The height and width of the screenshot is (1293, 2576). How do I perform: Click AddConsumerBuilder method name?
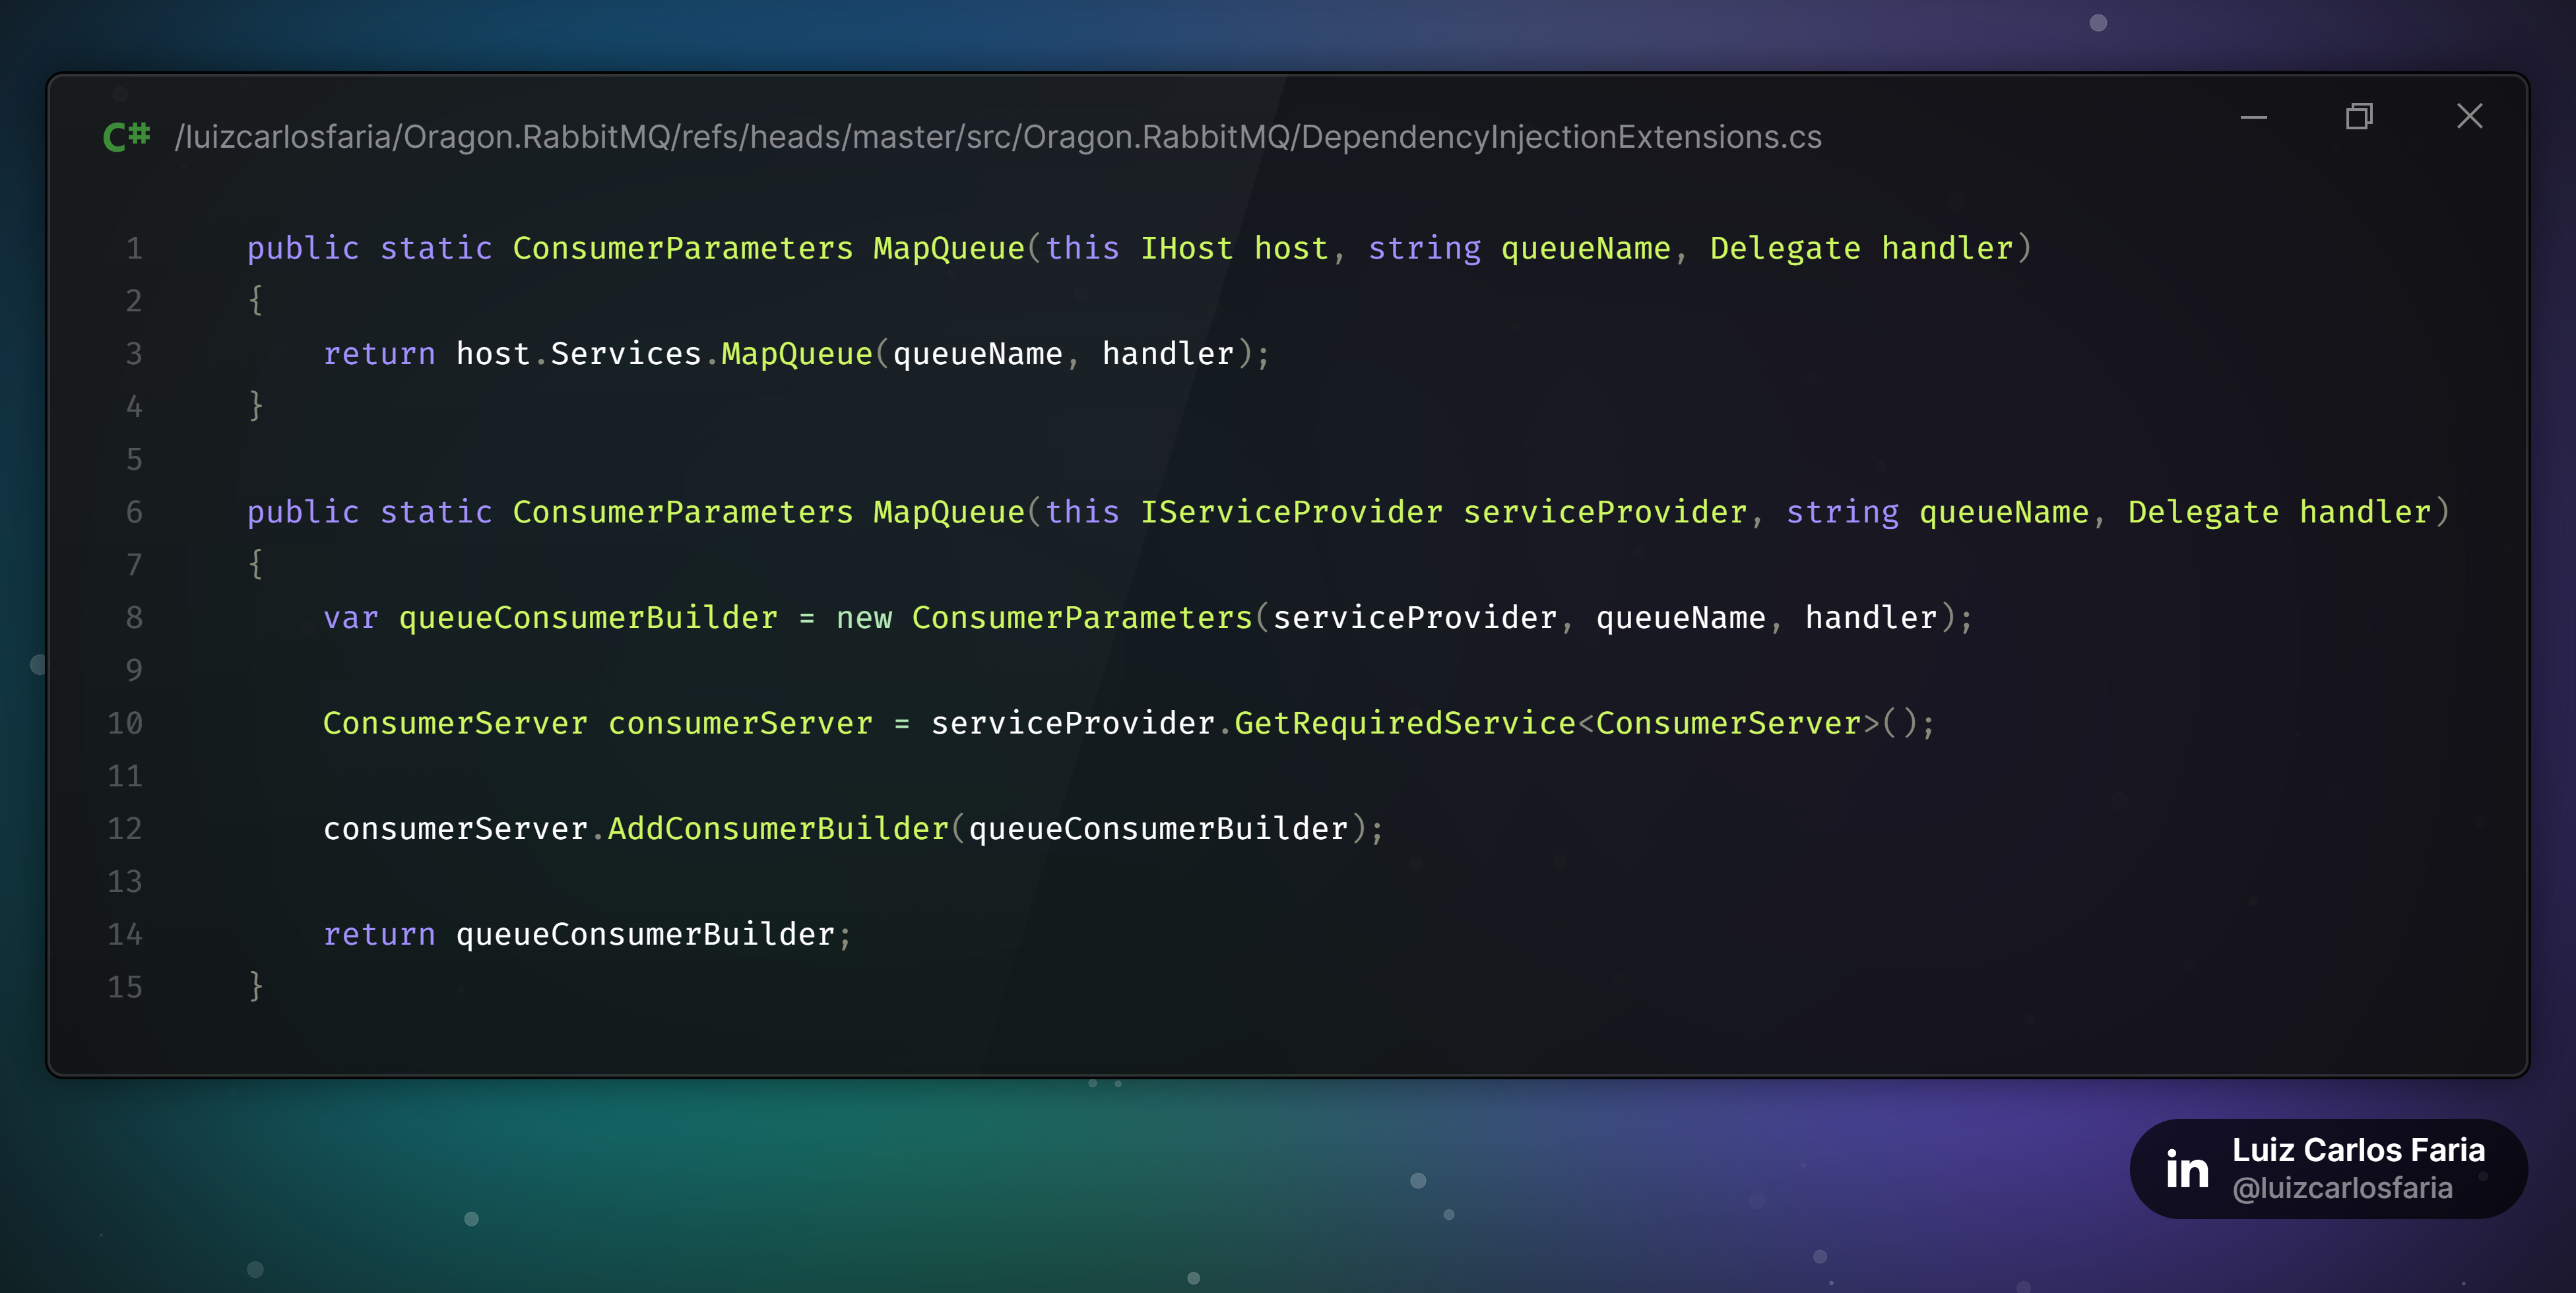click(x=778, y=829)
